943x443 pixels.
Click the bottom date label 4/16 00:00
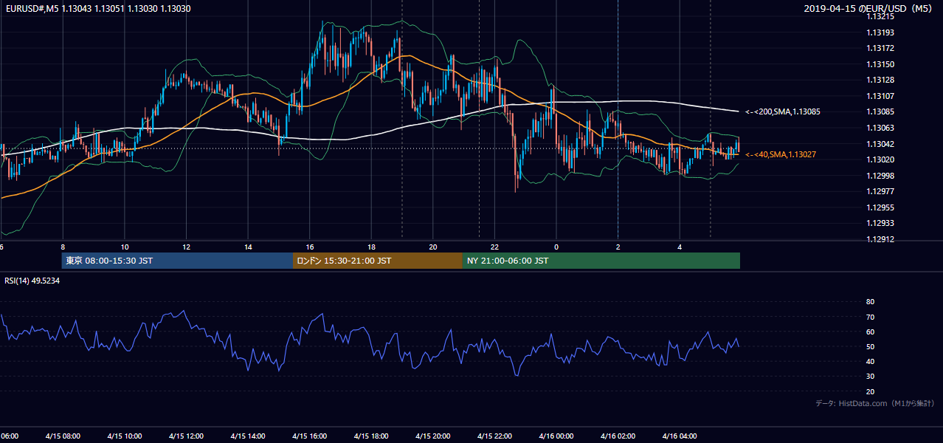556,436
